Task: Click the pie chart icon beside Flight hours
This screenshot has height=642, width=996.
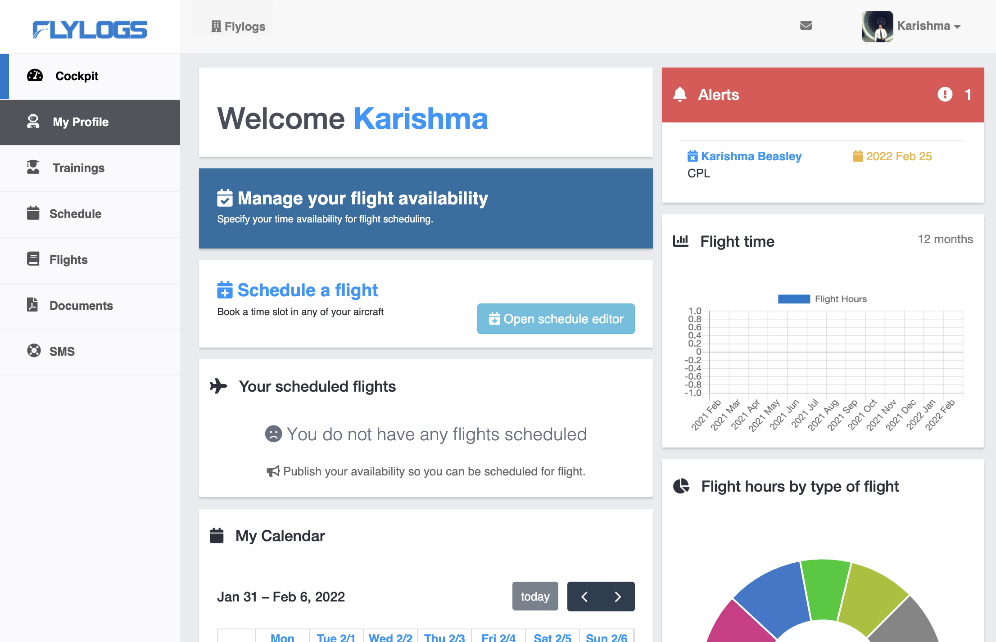Action: 681,486
